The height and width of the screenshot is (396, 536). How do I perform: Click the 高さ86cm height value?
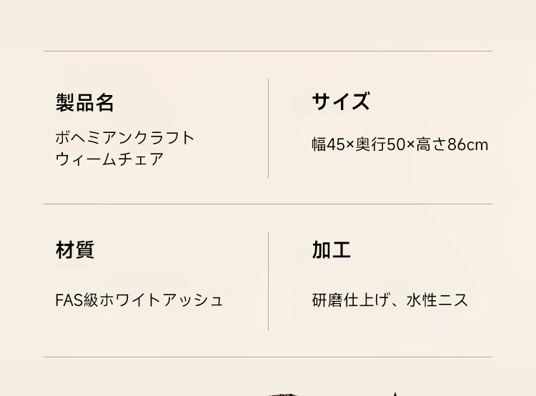(452, 144)
